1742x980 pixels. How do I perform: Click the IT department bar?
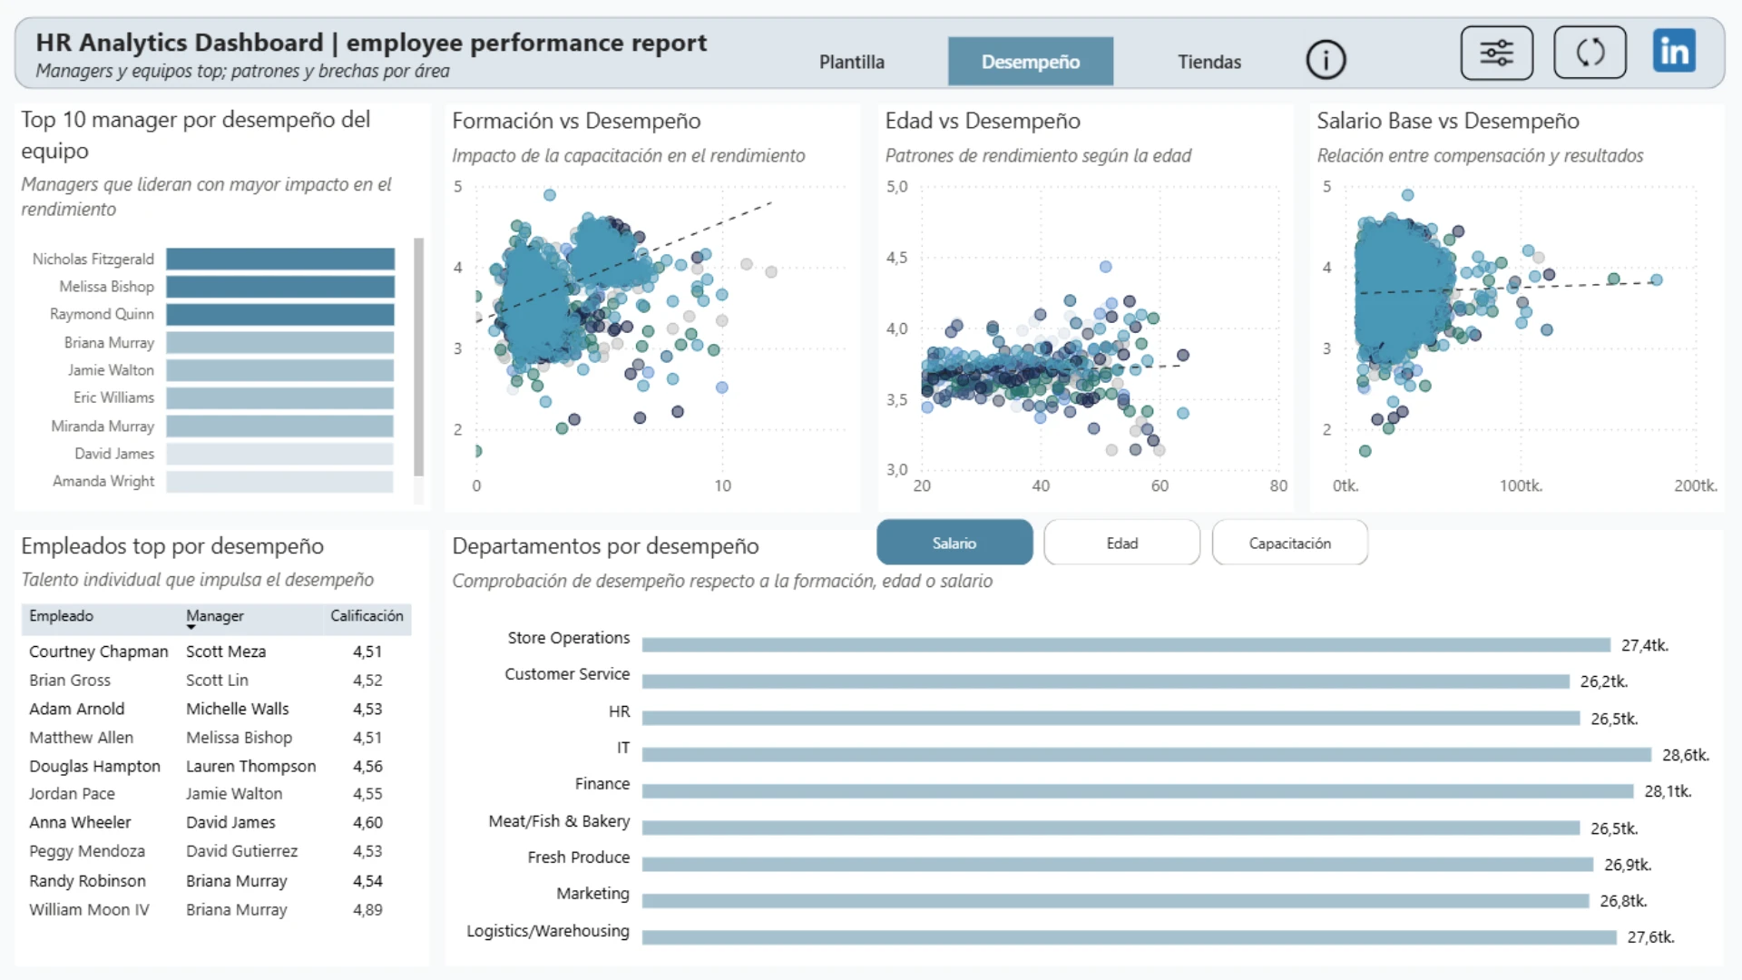1146,755
